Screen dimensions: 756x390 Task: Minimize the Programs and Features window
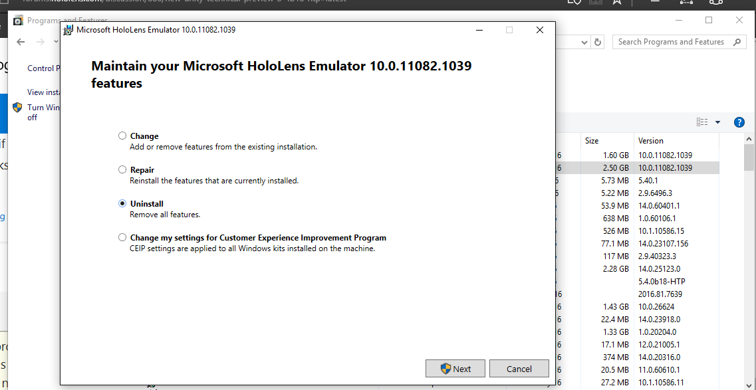pyautogui.click(x=678, y=20)
